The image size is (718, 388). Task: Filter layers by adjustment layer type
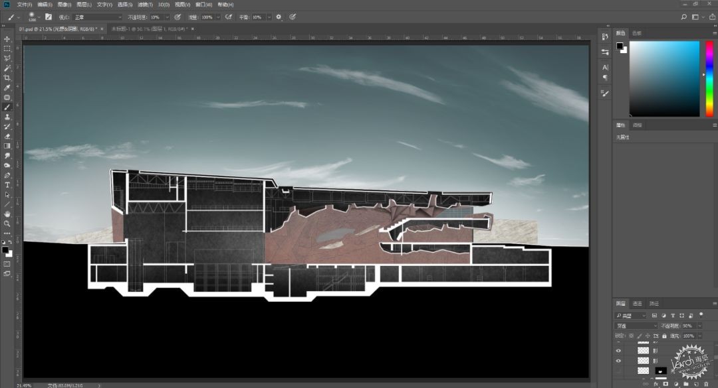pyautogui.click(x=663, y=315)
